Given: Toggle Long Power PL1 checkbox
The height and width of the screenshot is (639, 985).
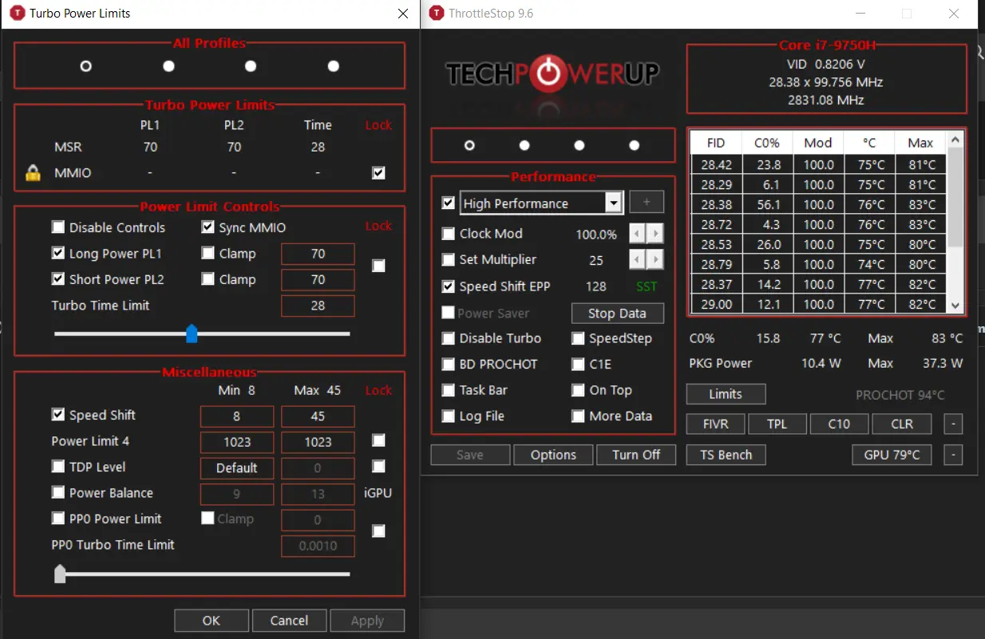Looking at the screenshot, I should click(x=58, y=253).
